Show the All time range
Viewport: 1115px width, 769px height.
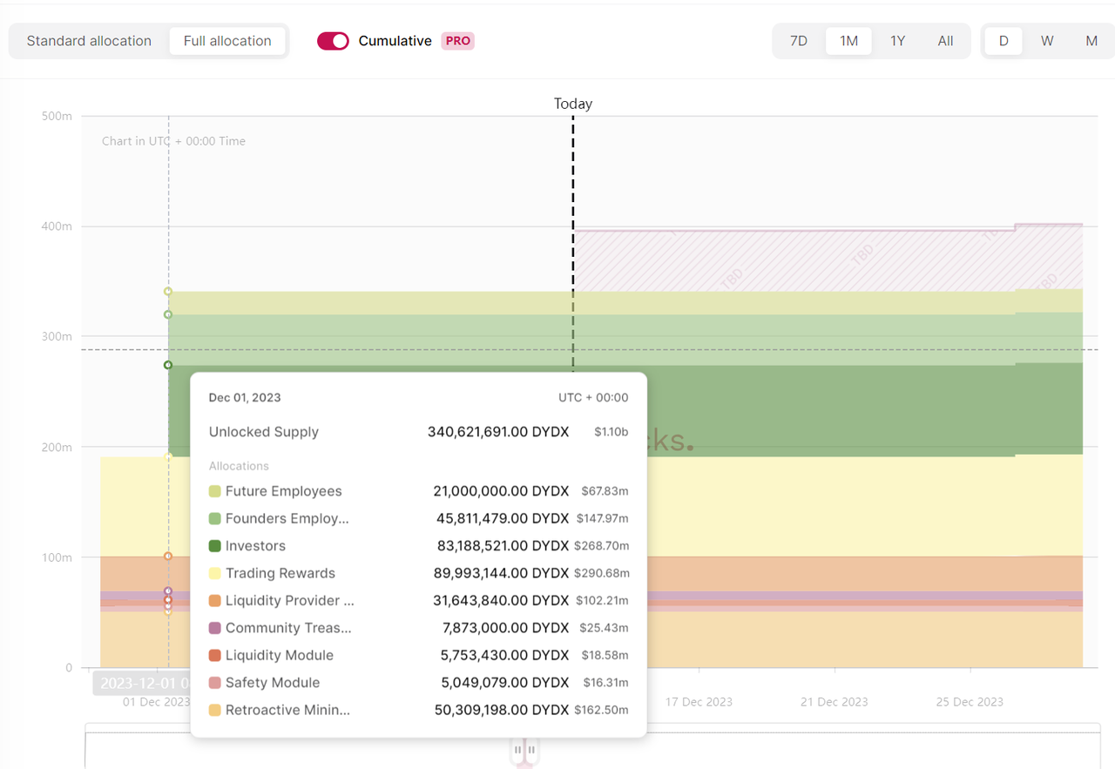(x=945, y=41)
